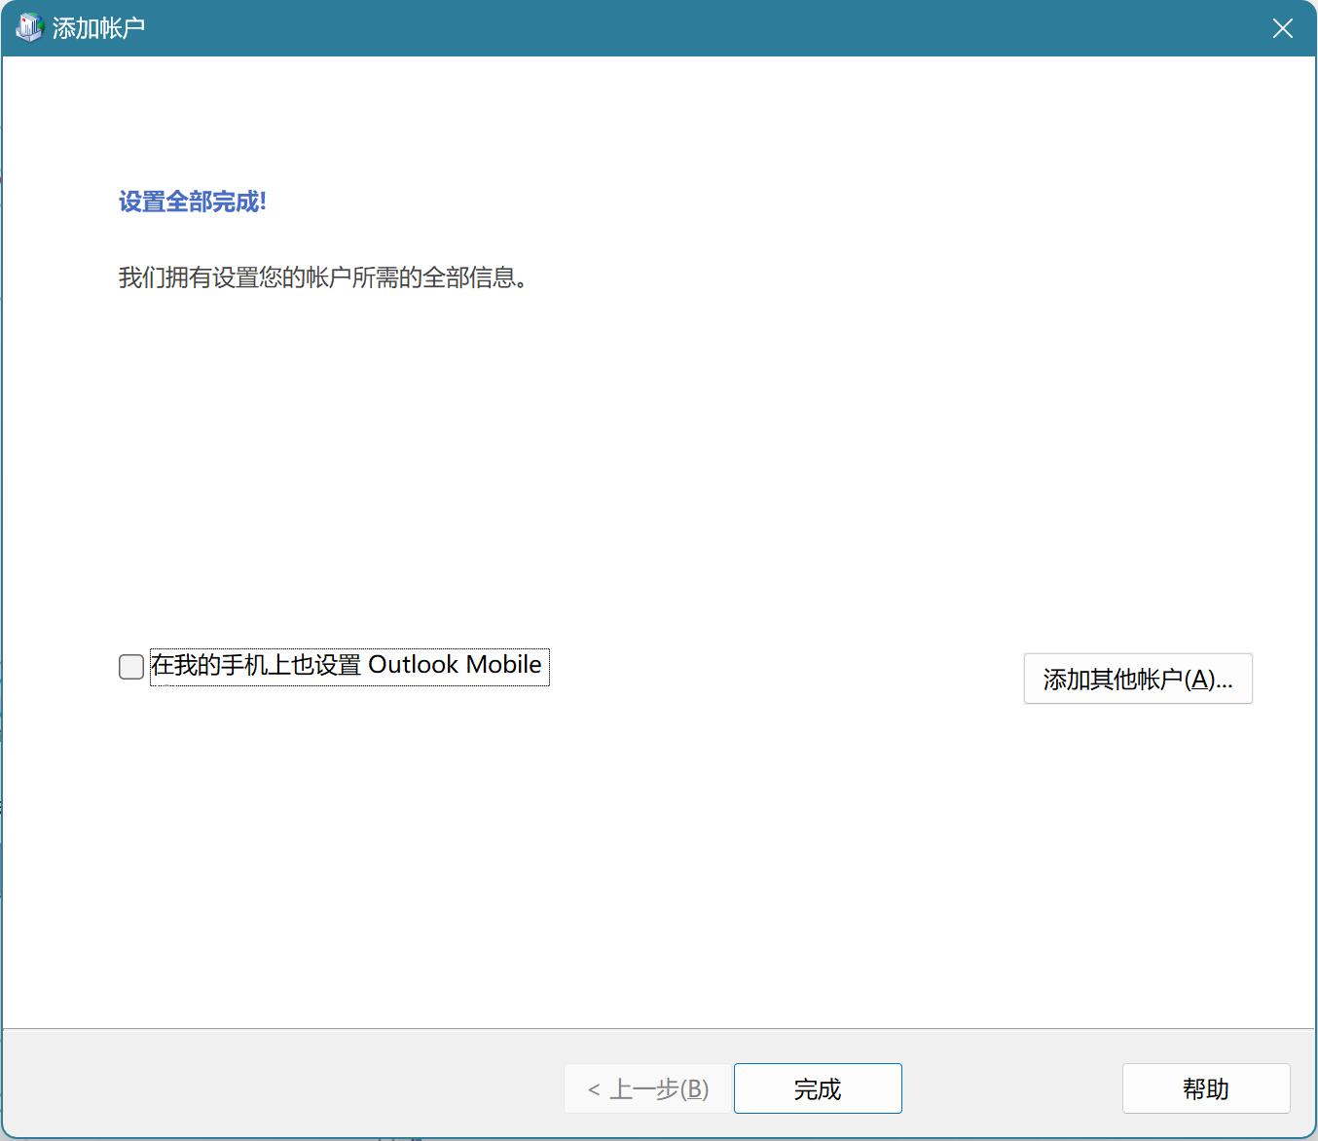Screen dimensions: 1318x1141
Task: Click the 设置全部完成! heading
Action: [x=192, y=202]
